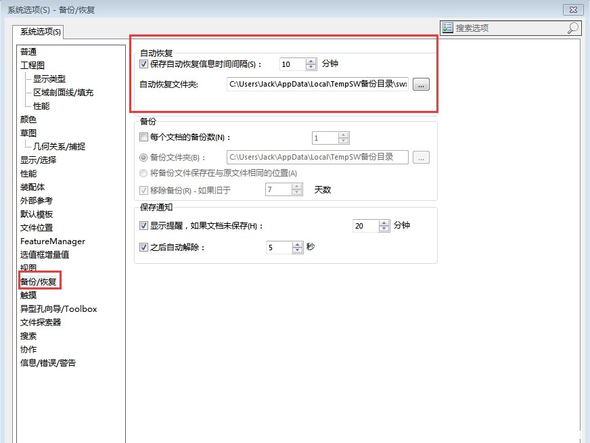Click the auto-recover folder path field
This screenshot has height=443, width=590.
coord(318,85)
